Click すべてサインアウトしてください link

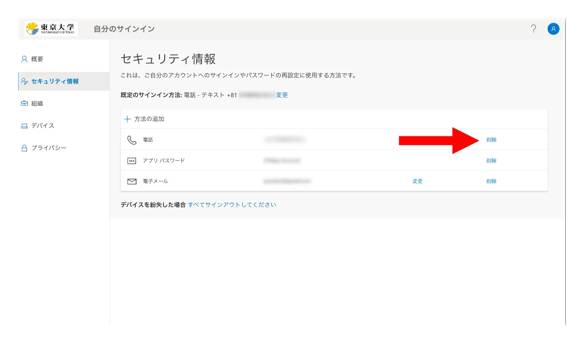pyautogui.click(x=232, y=205)
